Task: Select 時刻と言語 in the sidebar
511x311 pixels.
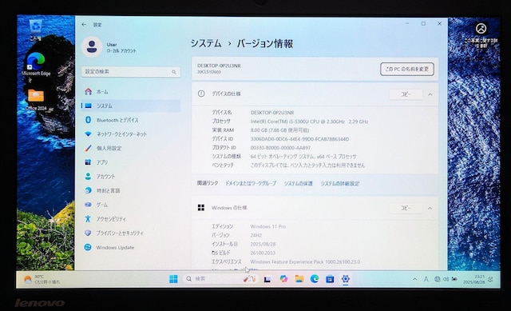Action: pyautogui.click(x=130, y=190)
